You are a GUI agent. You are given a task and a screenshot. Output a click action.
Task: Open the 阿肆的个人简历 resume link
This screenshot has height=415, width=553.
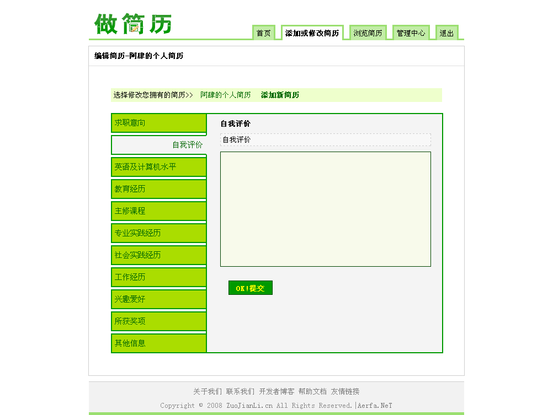coord(225,95)
